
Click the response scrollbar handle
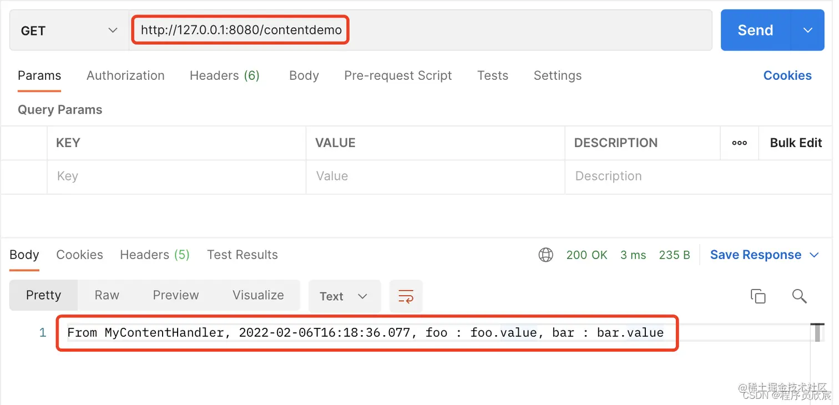click(817, 332)
